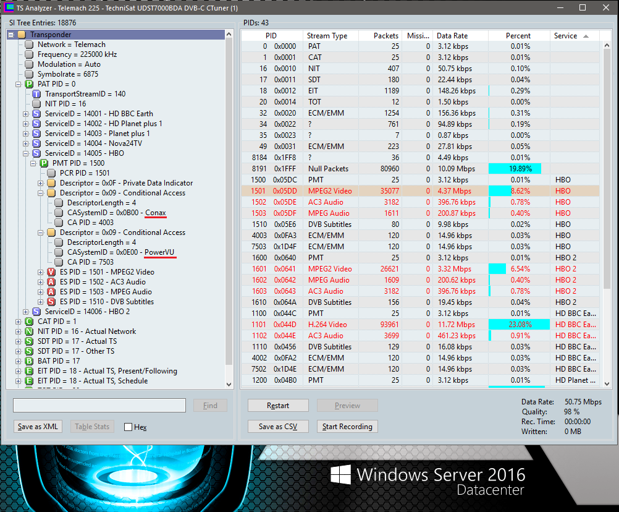This screenshot has width=619, height=512.
Task: Expand ServiceID 14001 HD BBC Earth
Action: click(26, 114)
